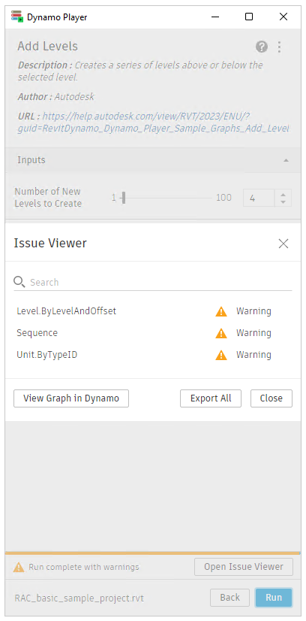Collapse the Inputs section arrow
The image size is (306, 621).
coord(286,160)
